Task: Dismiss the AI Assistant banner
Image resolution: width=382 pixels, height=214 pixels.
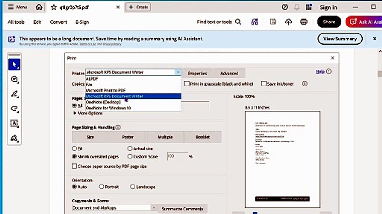Action: pyautogui.click(x=375, y=39)
